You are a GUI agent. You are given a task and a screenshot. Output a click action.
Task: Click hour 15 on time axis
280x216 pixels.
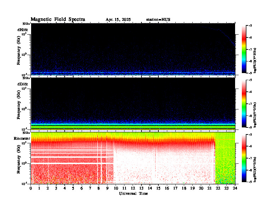pos(158,188)
